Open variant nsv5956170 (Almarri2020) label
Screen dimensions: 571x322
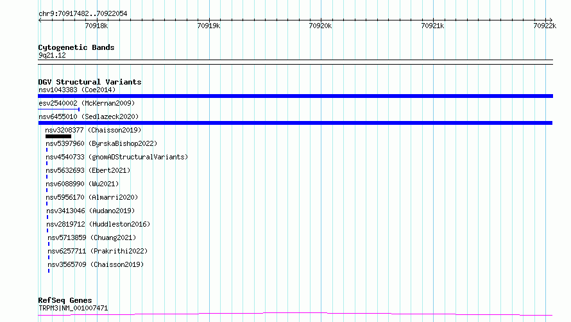click(x=92, y=197)
